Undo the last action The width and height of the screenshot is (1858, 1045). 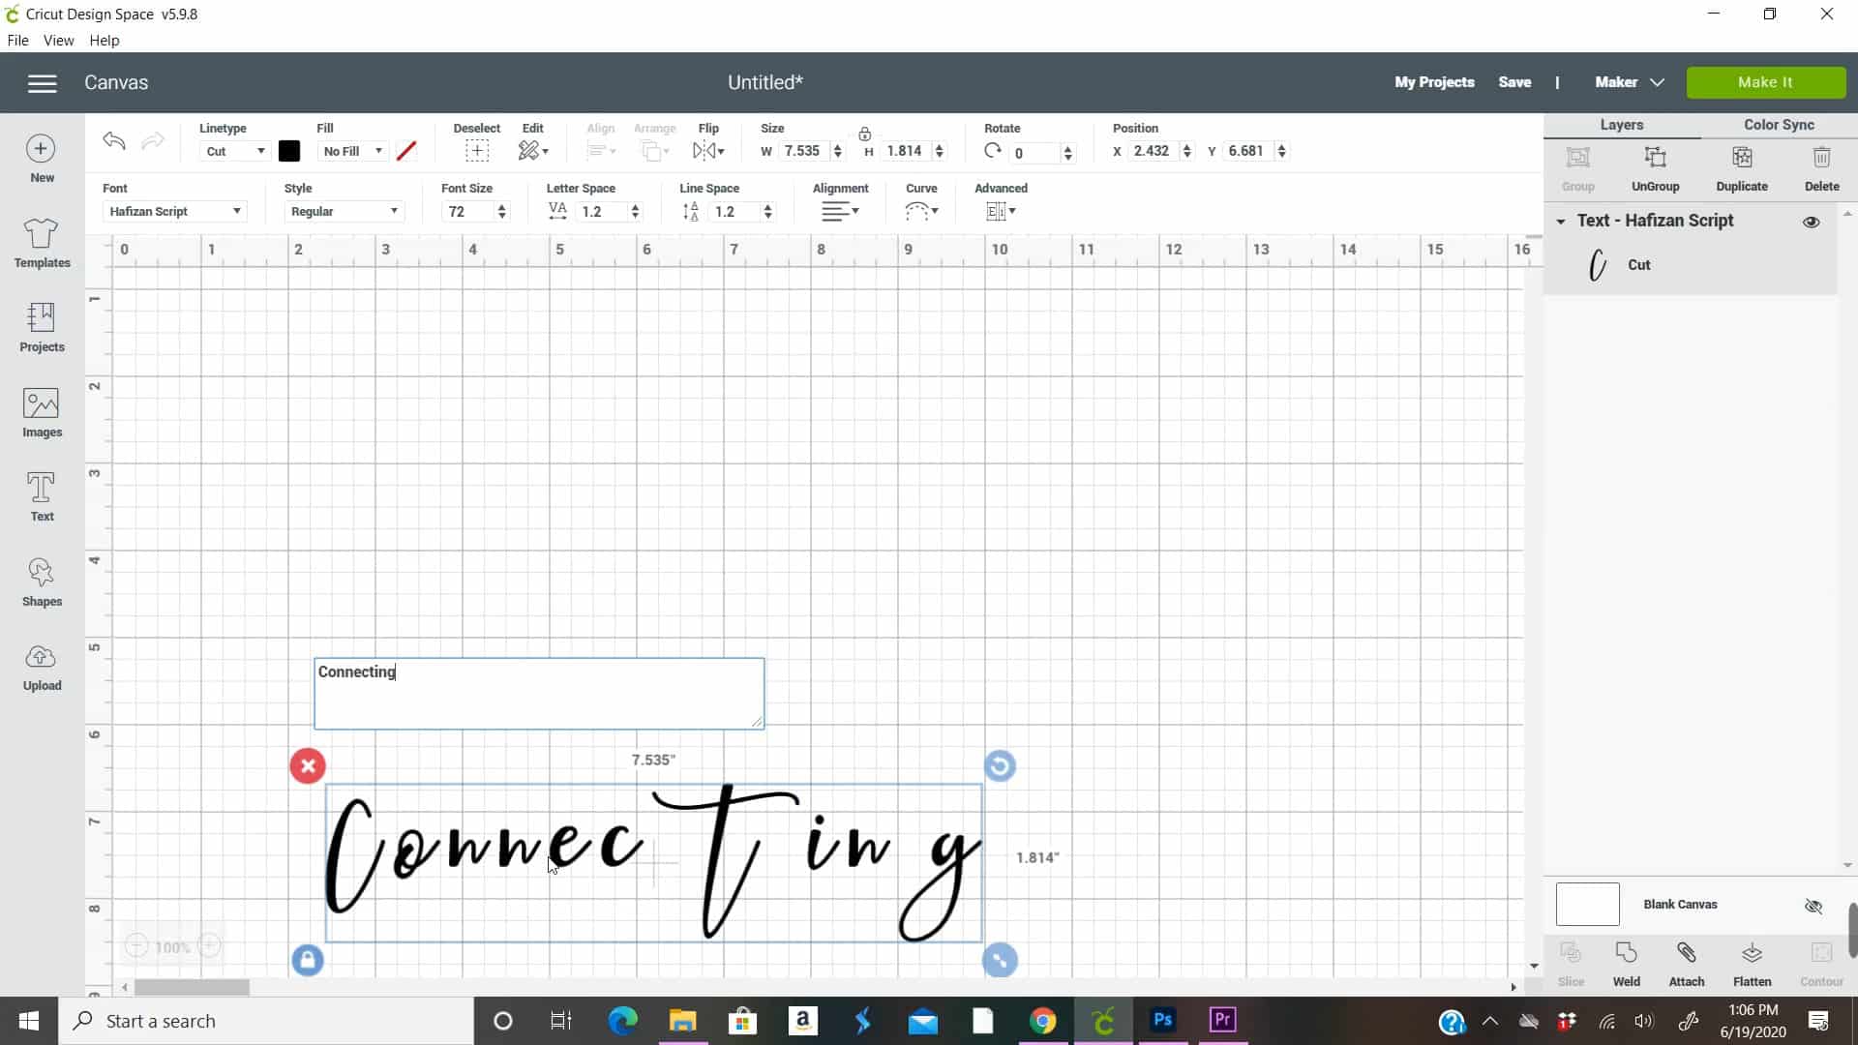coord(114,141)
